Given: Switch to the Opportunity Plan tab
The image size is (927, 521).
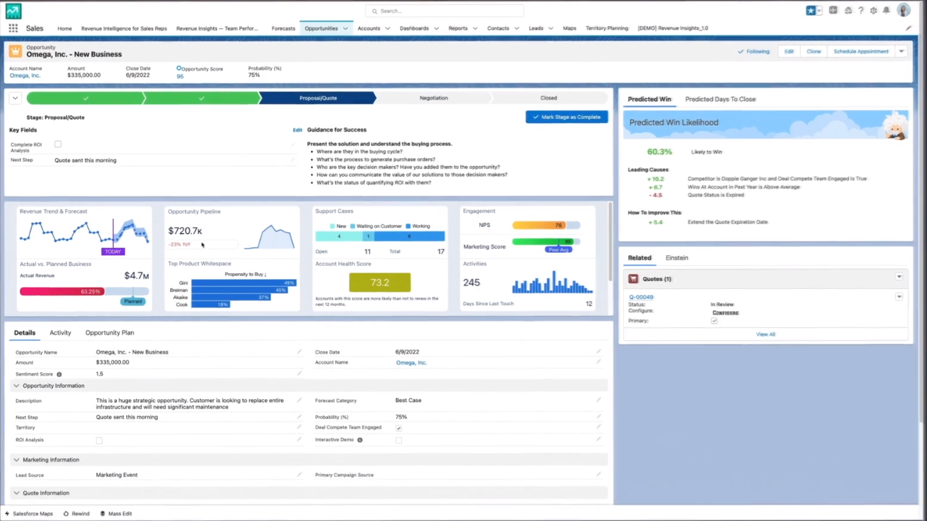Looking at the screenshot, I should 110,333.
